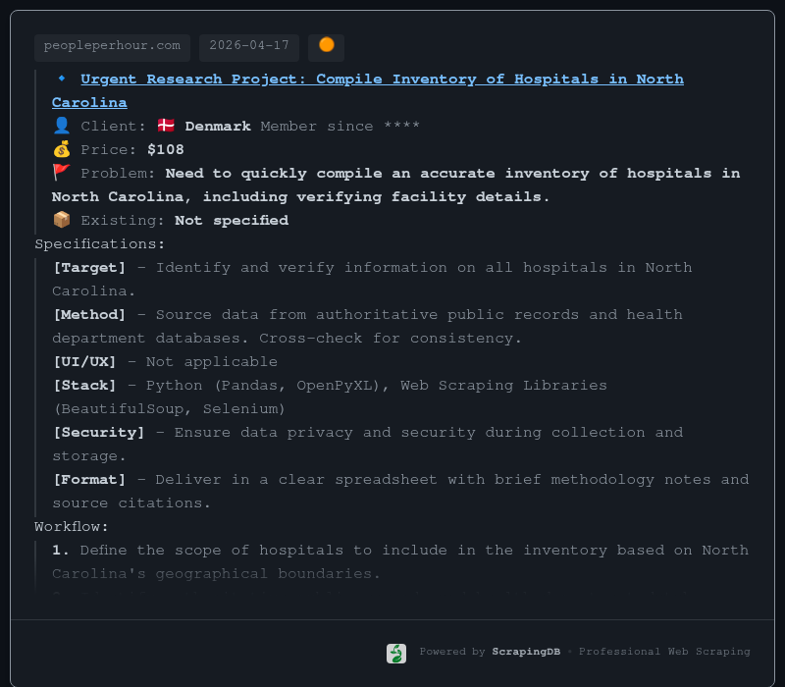
Task: Click the package box Existing icon
Action: 62,220
